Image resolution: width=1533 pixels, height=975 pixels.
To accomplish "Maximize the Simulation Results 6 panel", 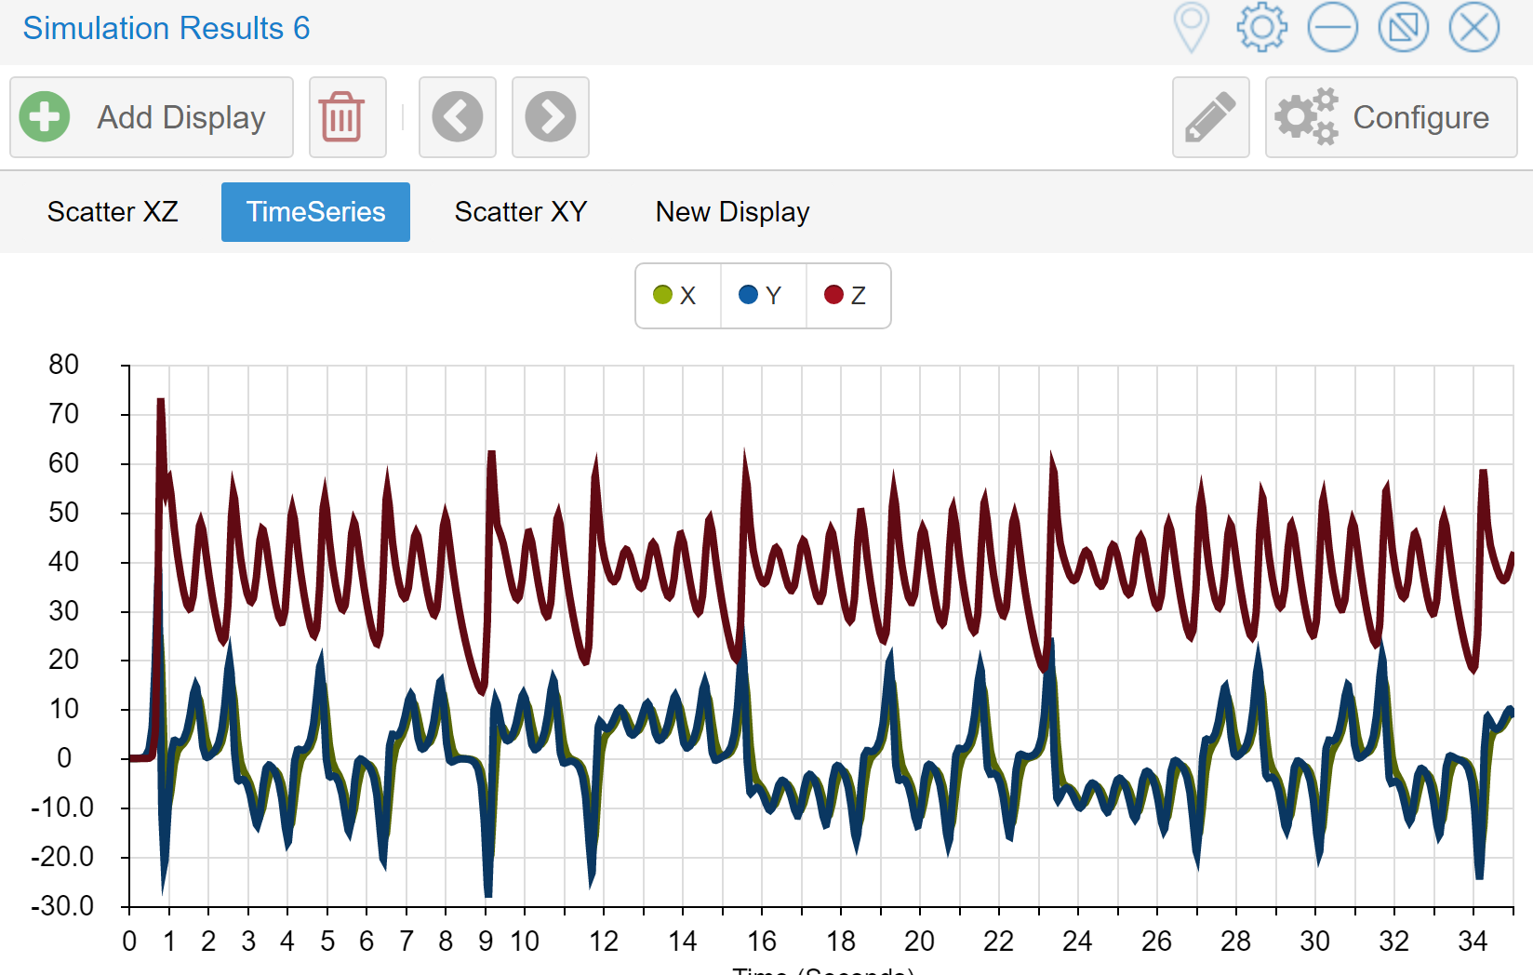I will (x=1403, y=27).
